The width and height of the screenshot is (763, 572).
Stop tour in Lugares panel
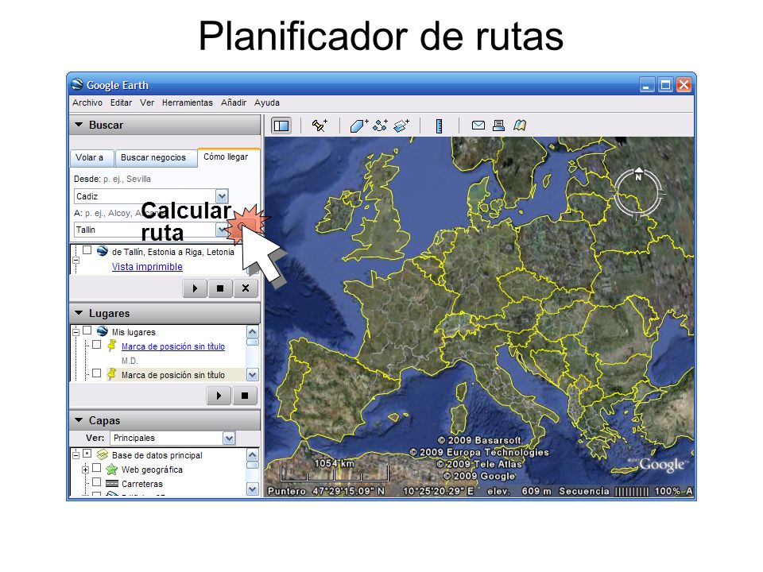[x=245, y=396]
